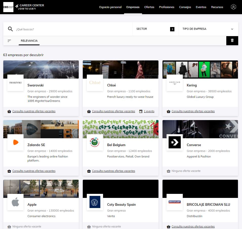
Task: Open the Profesiones menu item
Action: [x=167, y=7]
